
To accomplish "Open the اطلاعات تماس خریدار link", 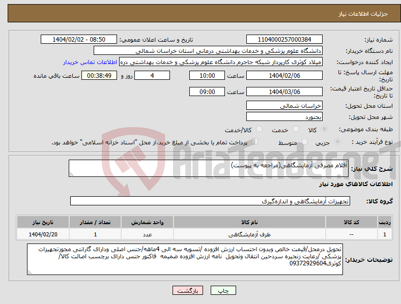I will coord(90,62).
